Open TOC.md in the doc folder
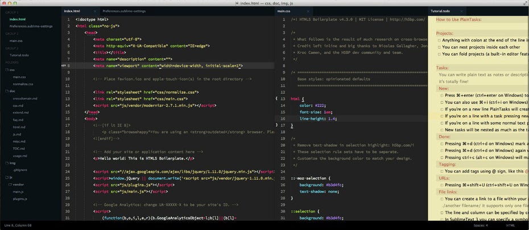529x230 pixels. pos(19,148)
